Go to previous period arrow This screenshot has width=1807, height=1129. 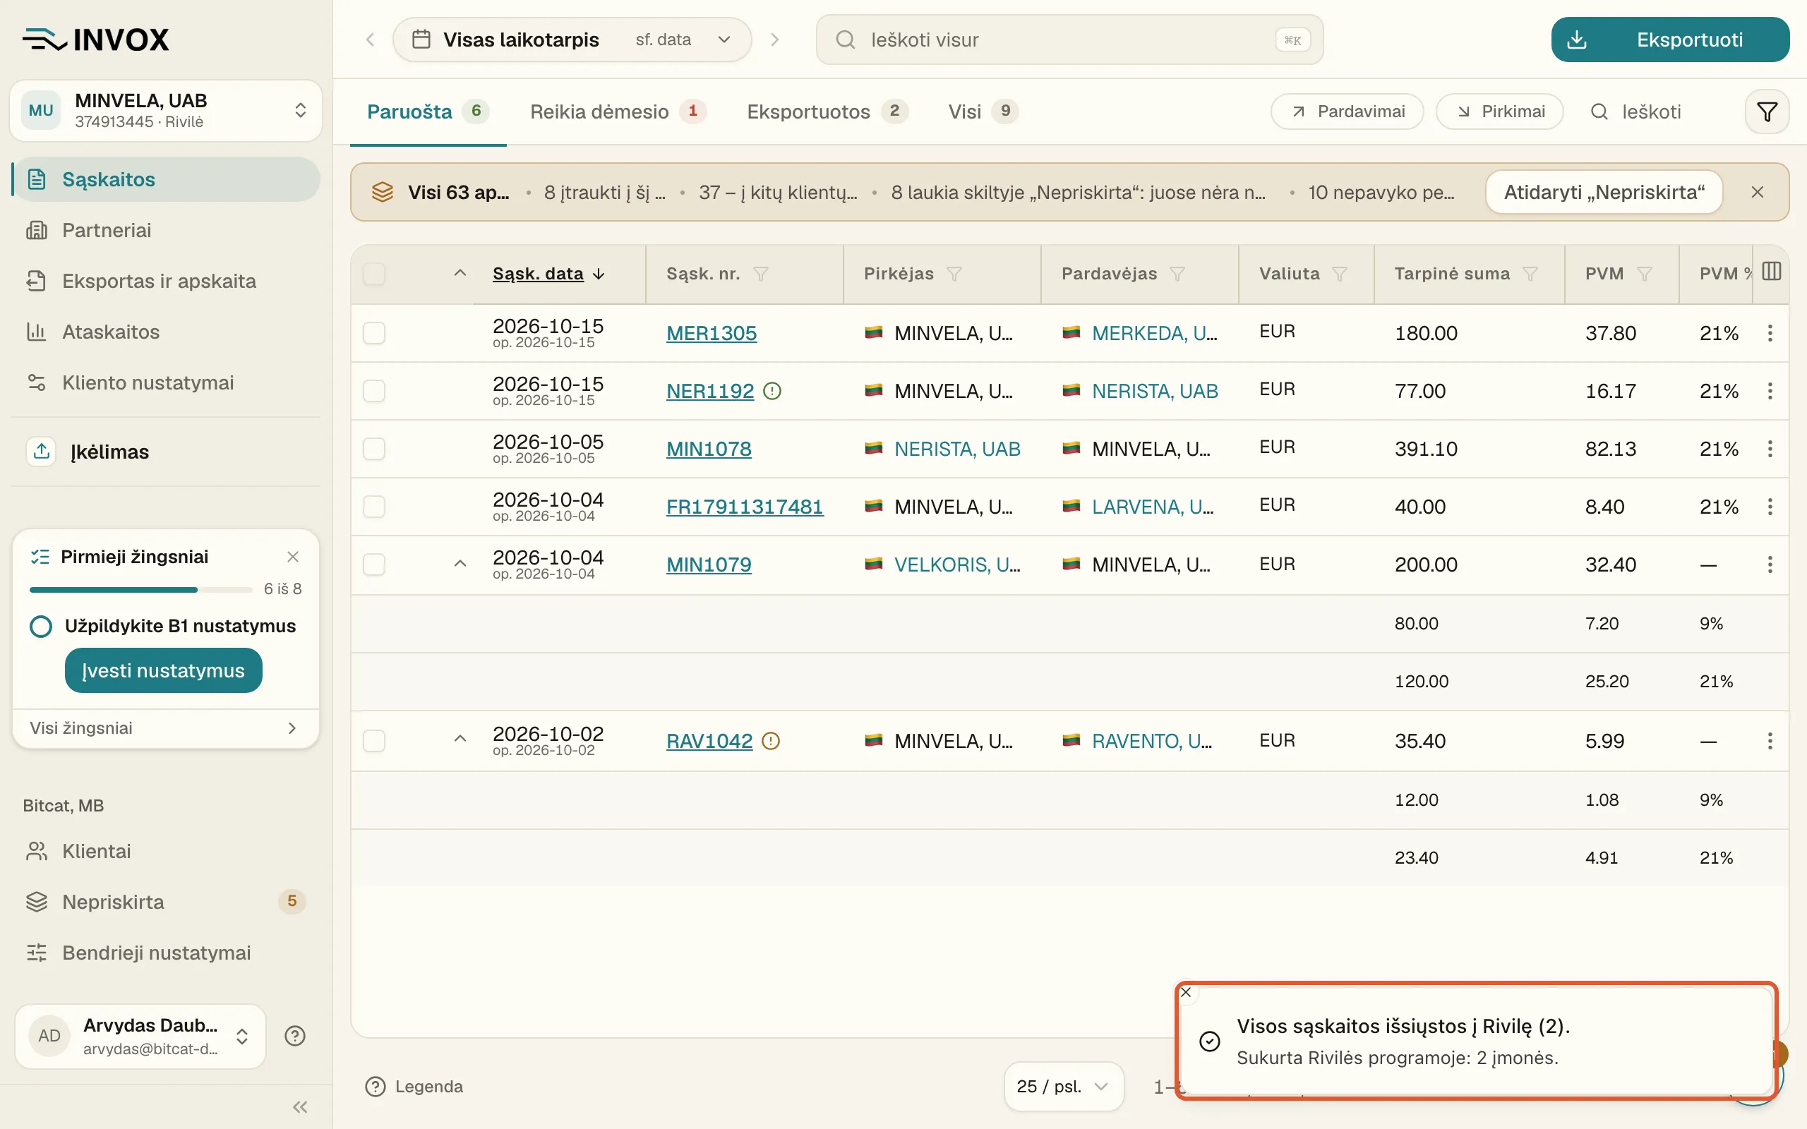[x=371, y=40]
